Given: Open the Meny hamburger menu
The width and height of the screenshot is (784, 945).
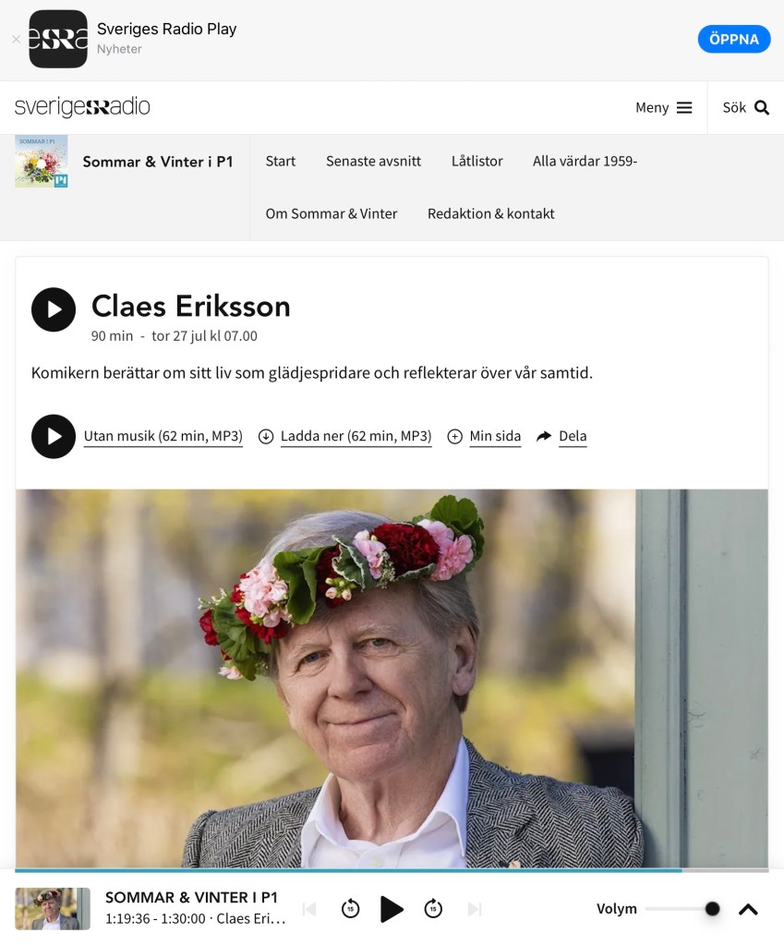Looking at the screenshot, I should [663, 107].
